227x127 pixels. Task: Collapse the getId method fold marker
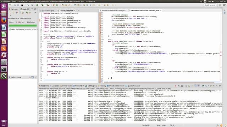click(43, 72)
